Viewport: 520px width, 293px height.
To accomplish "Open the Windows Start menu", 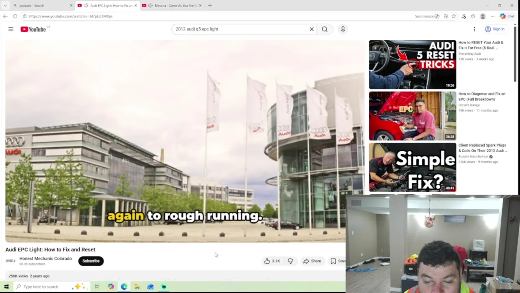I will (6, 286).
